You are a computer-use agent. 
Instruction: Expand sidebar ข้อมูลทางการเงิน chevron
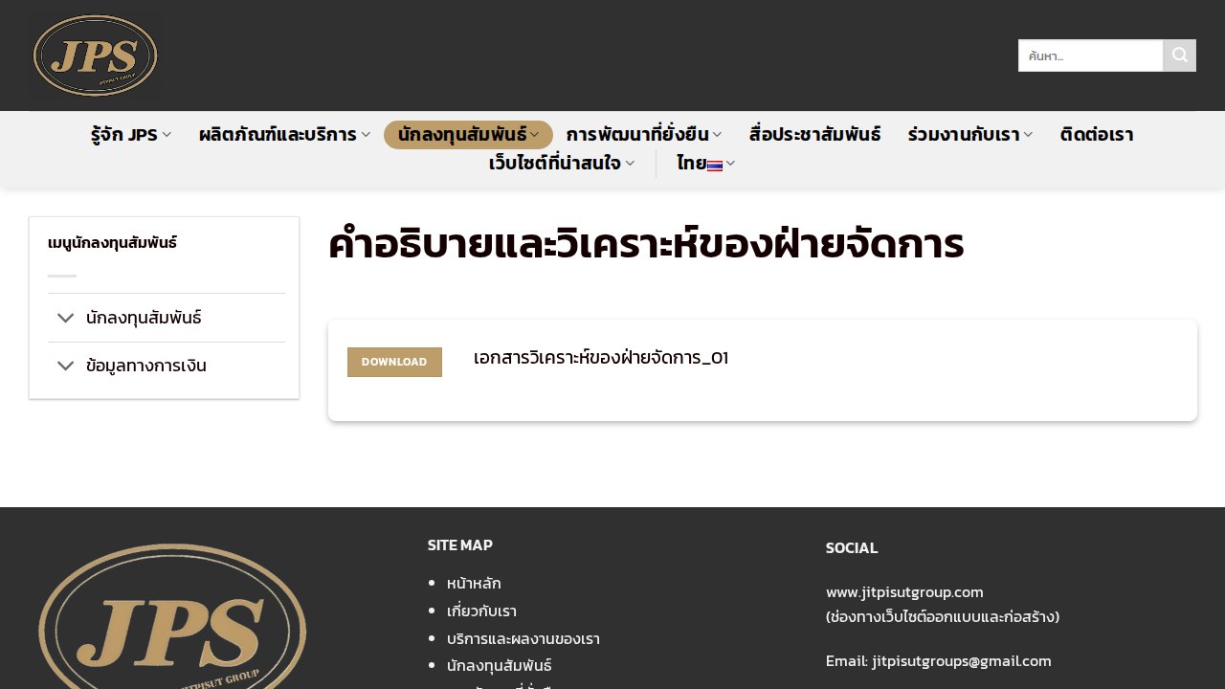click(65, 366)
